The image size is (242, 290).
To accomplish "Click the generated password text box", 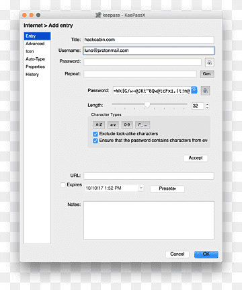I will tap(152, 90).
